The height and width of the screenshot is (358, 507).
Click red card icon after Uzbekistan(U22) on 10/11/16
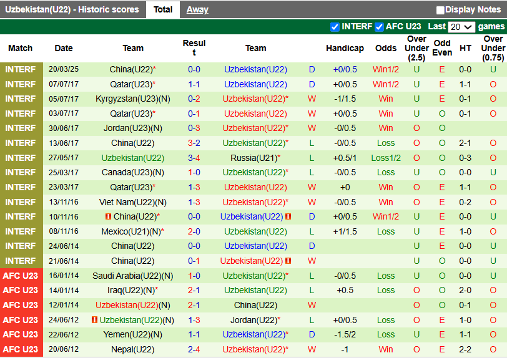288,216
